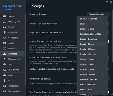Click the Voz microphone icon

(4, 81)
